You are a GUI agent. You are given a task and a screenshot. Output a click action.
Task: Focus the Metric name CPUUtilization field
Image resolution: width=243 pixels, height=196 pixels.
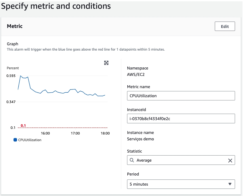point(181,96)
